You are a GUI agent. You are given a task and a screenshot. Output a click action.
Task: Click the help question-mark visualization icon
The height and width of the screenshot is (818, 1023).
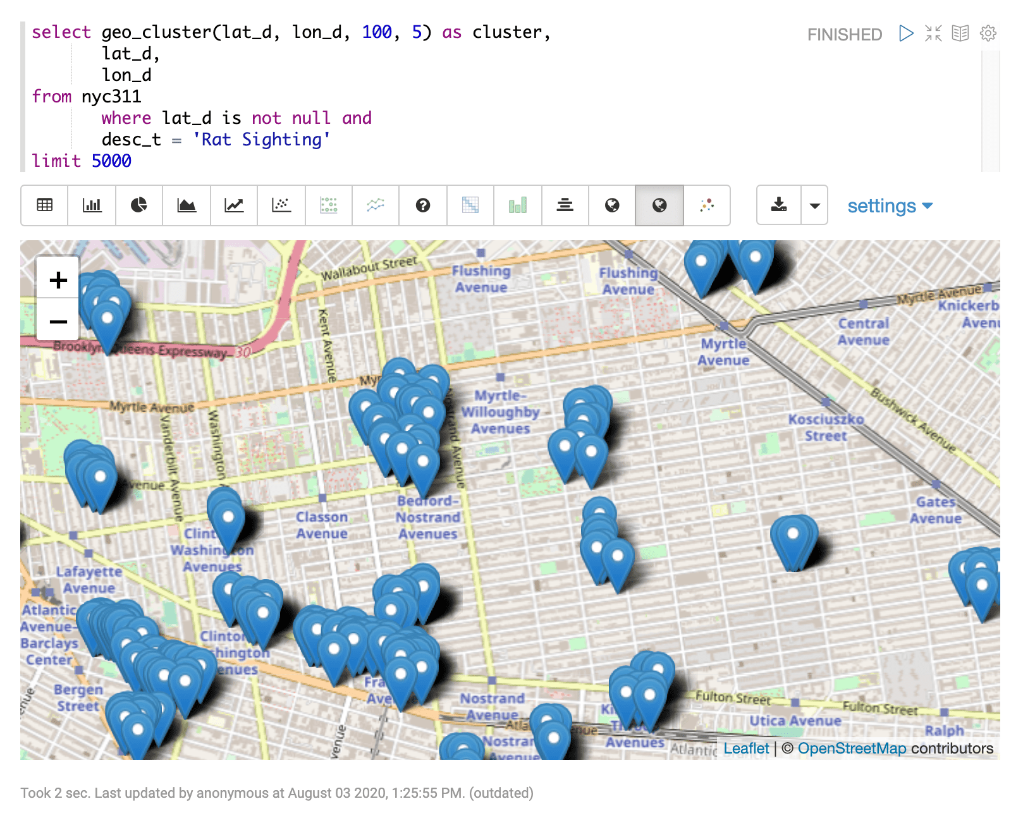[x=423, y=205]
